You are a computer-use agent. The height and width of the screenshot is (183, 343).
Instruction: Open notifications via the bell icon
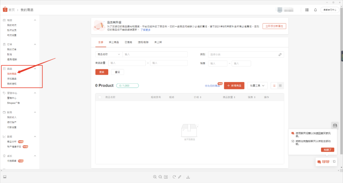[x=315, y=10]
